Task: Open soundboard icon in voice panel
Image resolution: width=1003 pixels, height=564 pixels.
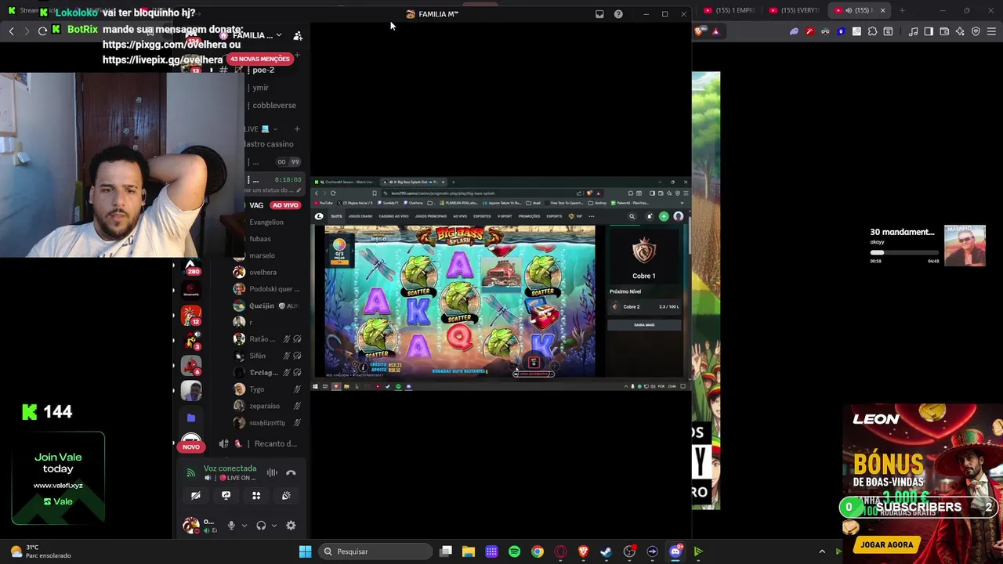Action: tap(286, 495)
